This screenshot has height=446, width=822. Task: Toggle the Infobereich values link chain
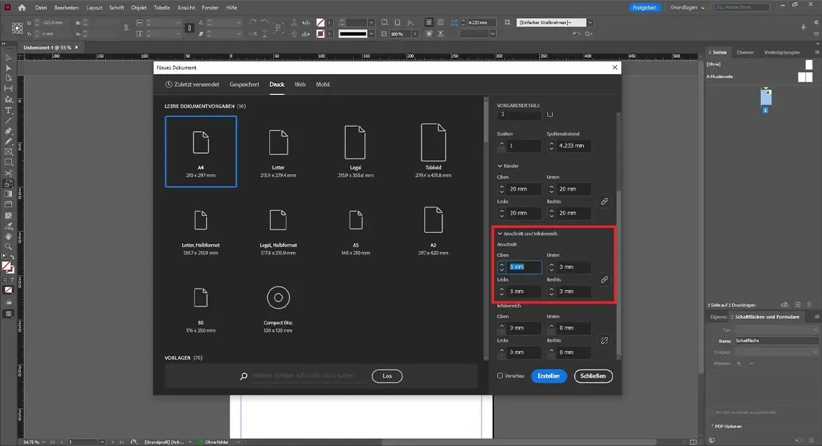coord(604,340)
